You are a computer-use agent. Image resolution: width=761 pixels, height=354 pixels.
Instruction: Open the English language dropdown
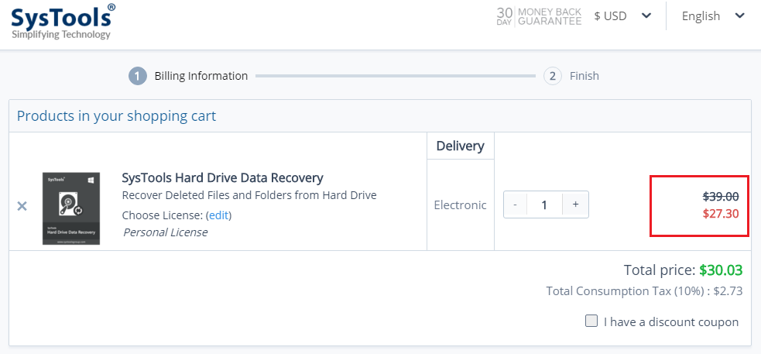click(x=713, y=16)
